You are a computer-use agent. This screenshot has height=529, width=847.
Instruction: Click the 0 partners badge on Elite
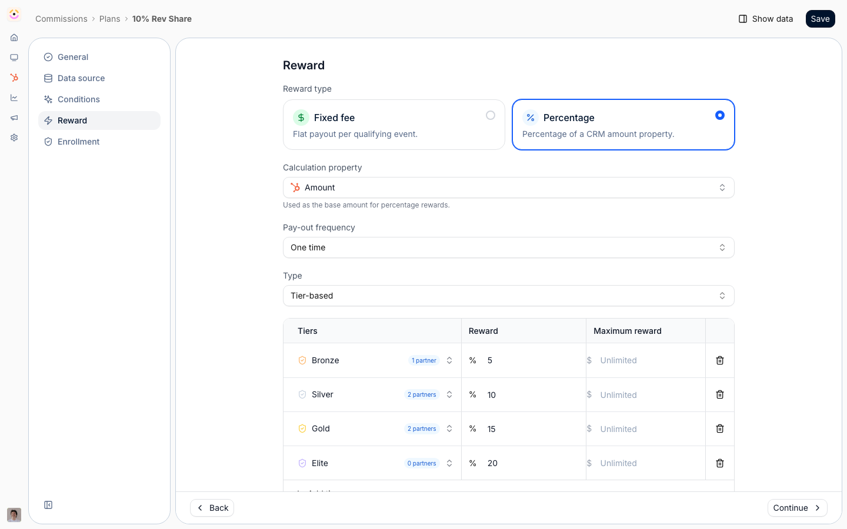422,463
